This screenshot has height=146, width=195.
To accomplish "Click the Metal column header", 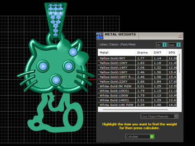I will 117,52.
